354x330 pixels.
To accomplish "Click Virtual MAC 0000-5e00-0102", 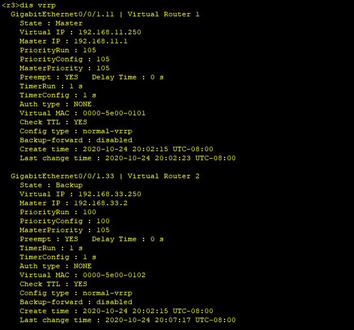I will coord(83,275).
